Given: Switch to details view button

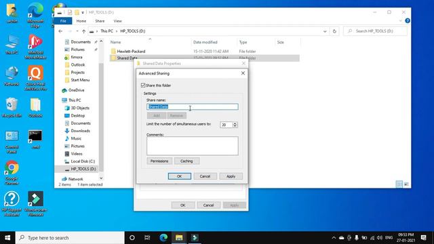Looking at the screenshot, I should [x=399, y=184].
